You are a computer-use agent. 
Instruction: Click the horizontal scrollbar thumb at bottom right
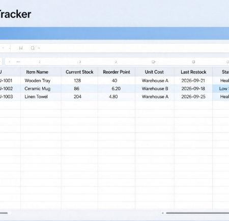197,213
